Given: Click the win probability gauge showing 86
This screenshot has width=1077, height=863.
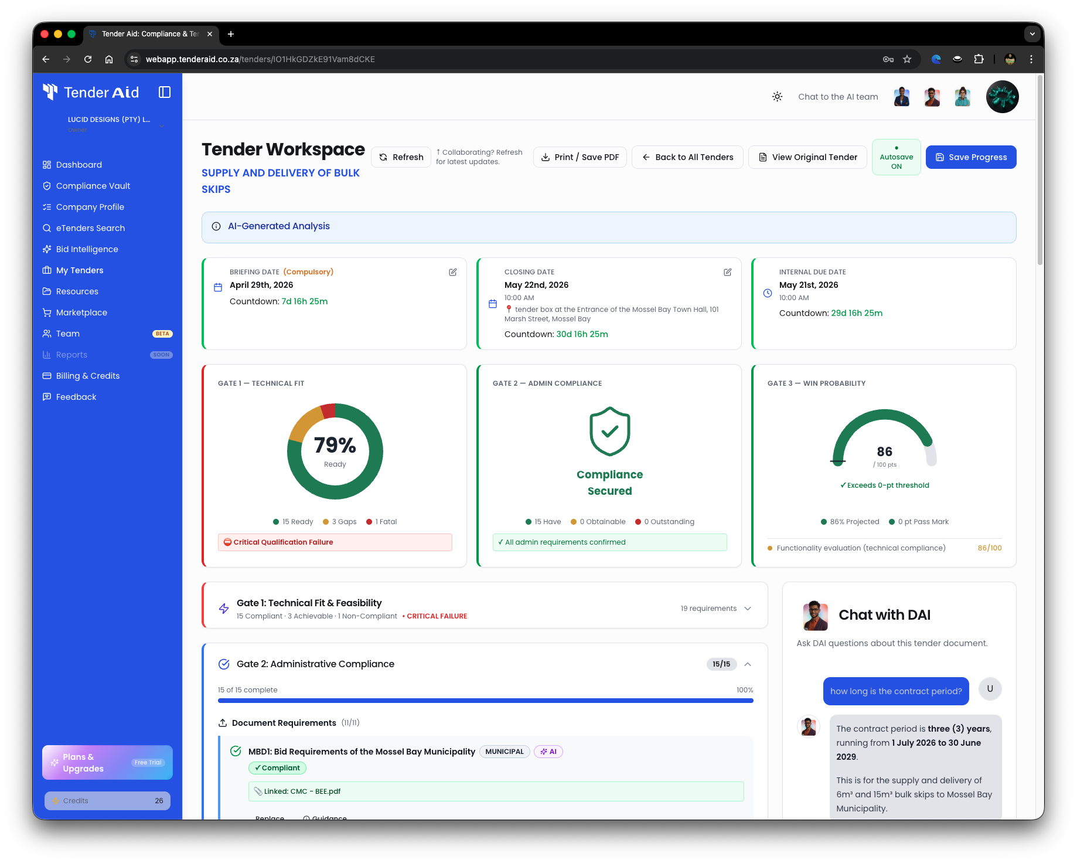Looking at the screenshot, I should (885, 439).
